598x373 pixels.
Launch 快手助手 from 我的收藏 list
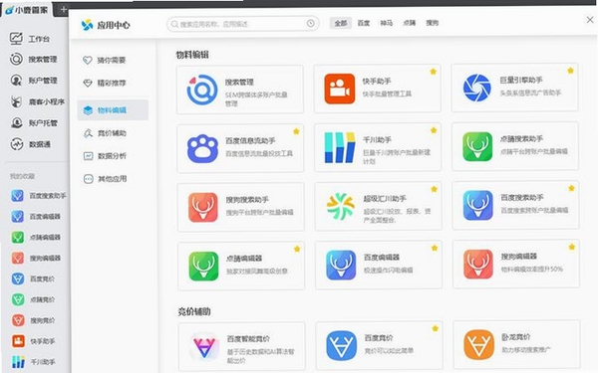tap(33, 341)
